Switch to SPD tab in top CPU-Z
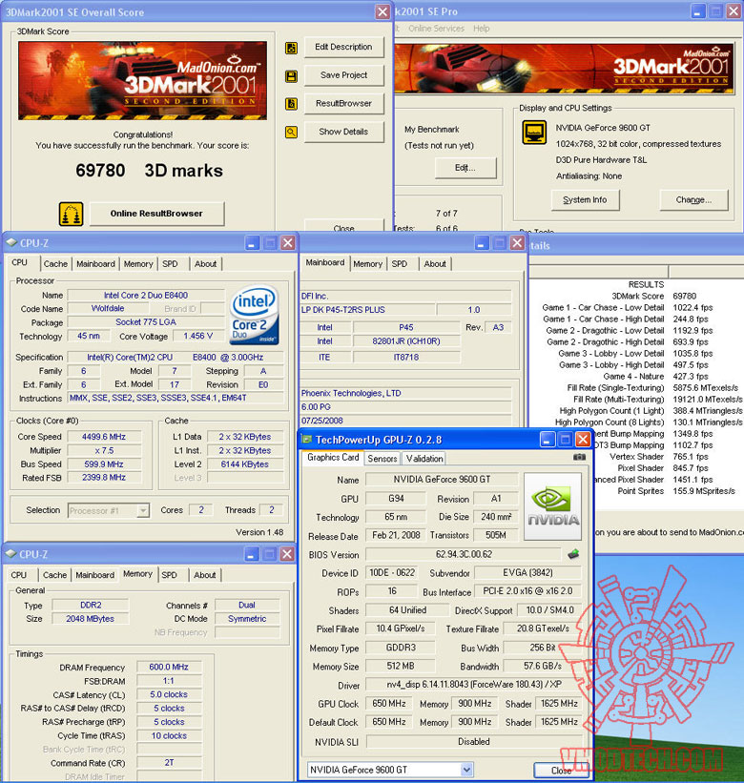The width and height of the screenshot is (744, 783). point(170,263)
